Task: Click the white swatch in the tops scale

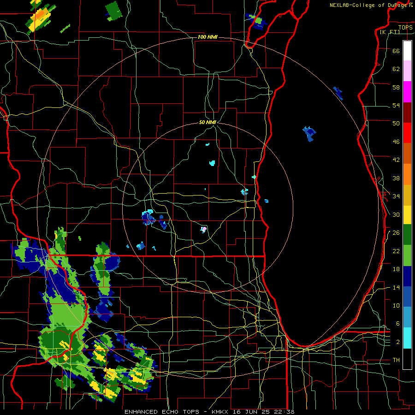Action: pos(407,51)
